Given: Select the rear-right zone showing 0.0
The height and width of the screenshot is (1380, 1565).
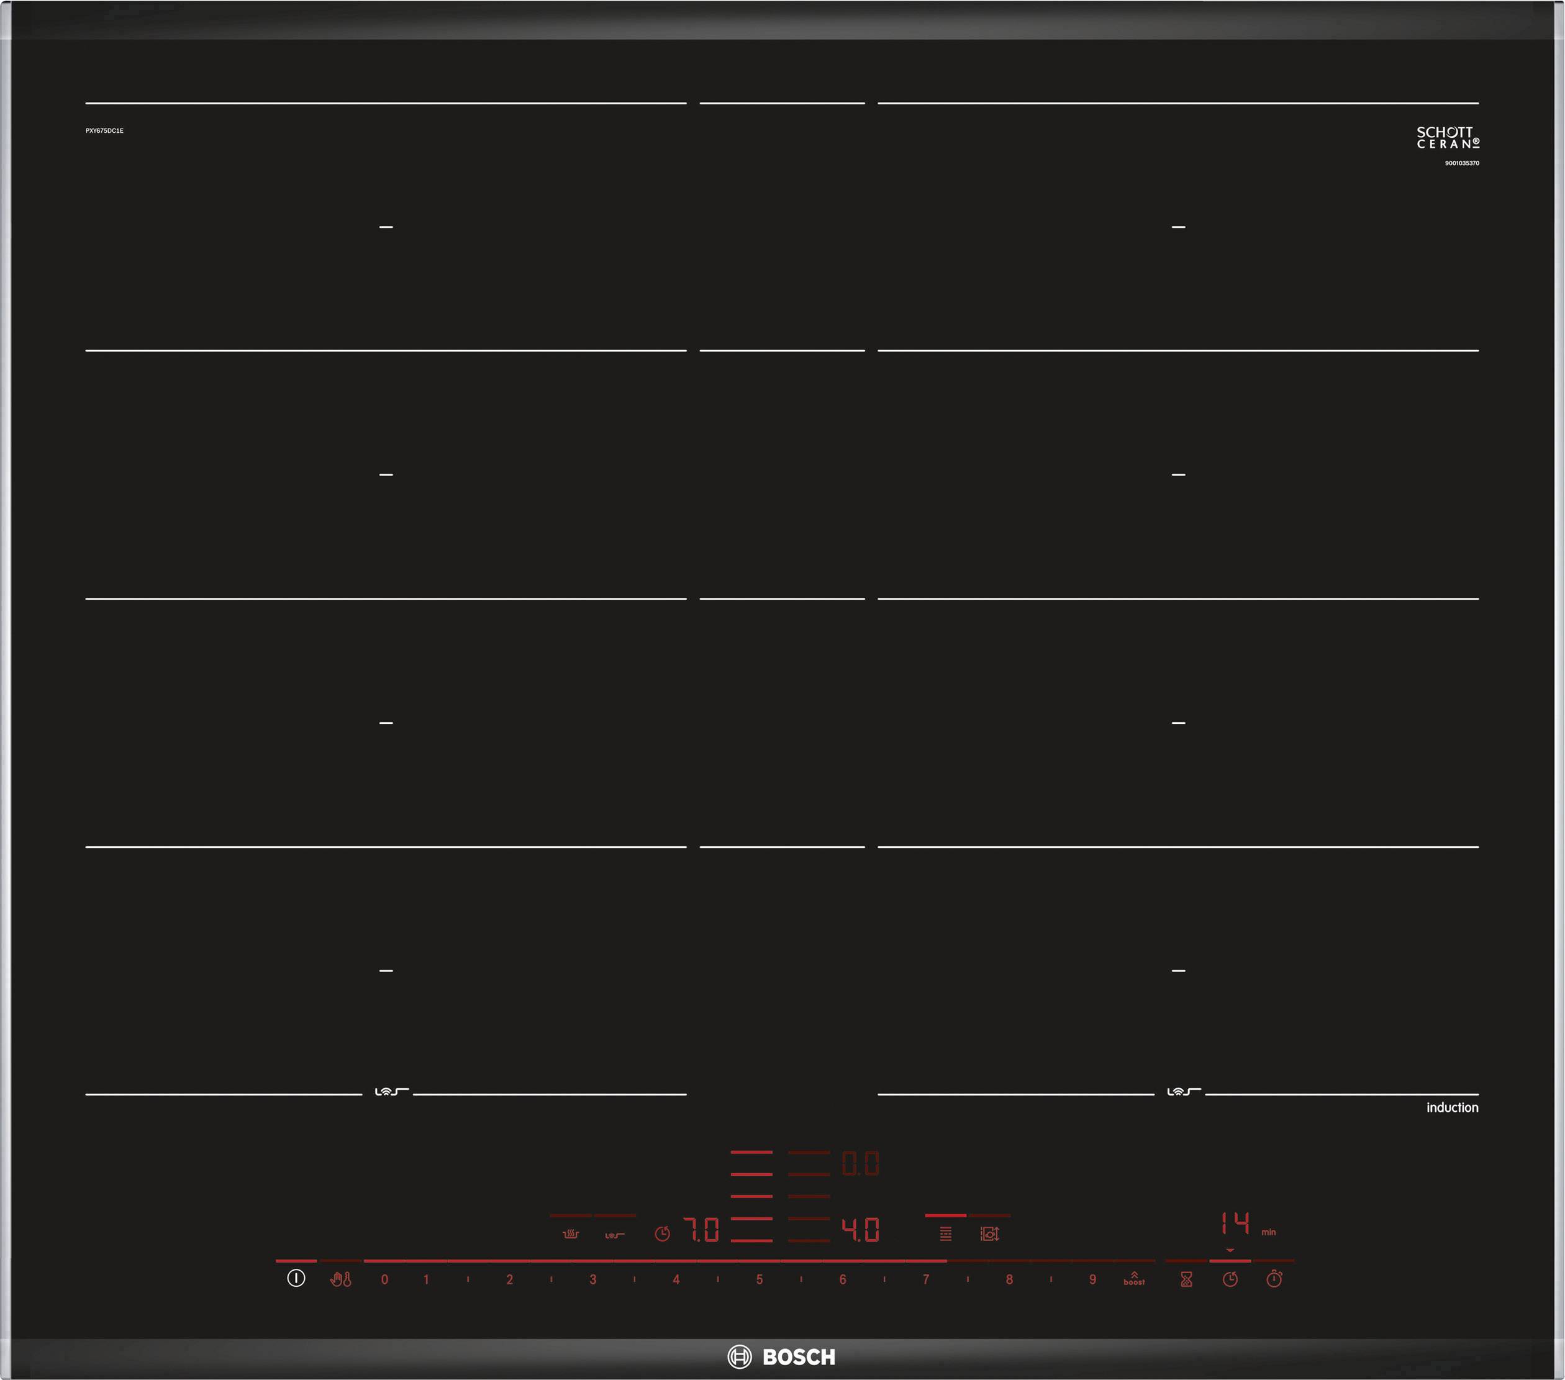Looking at the screenshot, I should (x=861, y=1164).
